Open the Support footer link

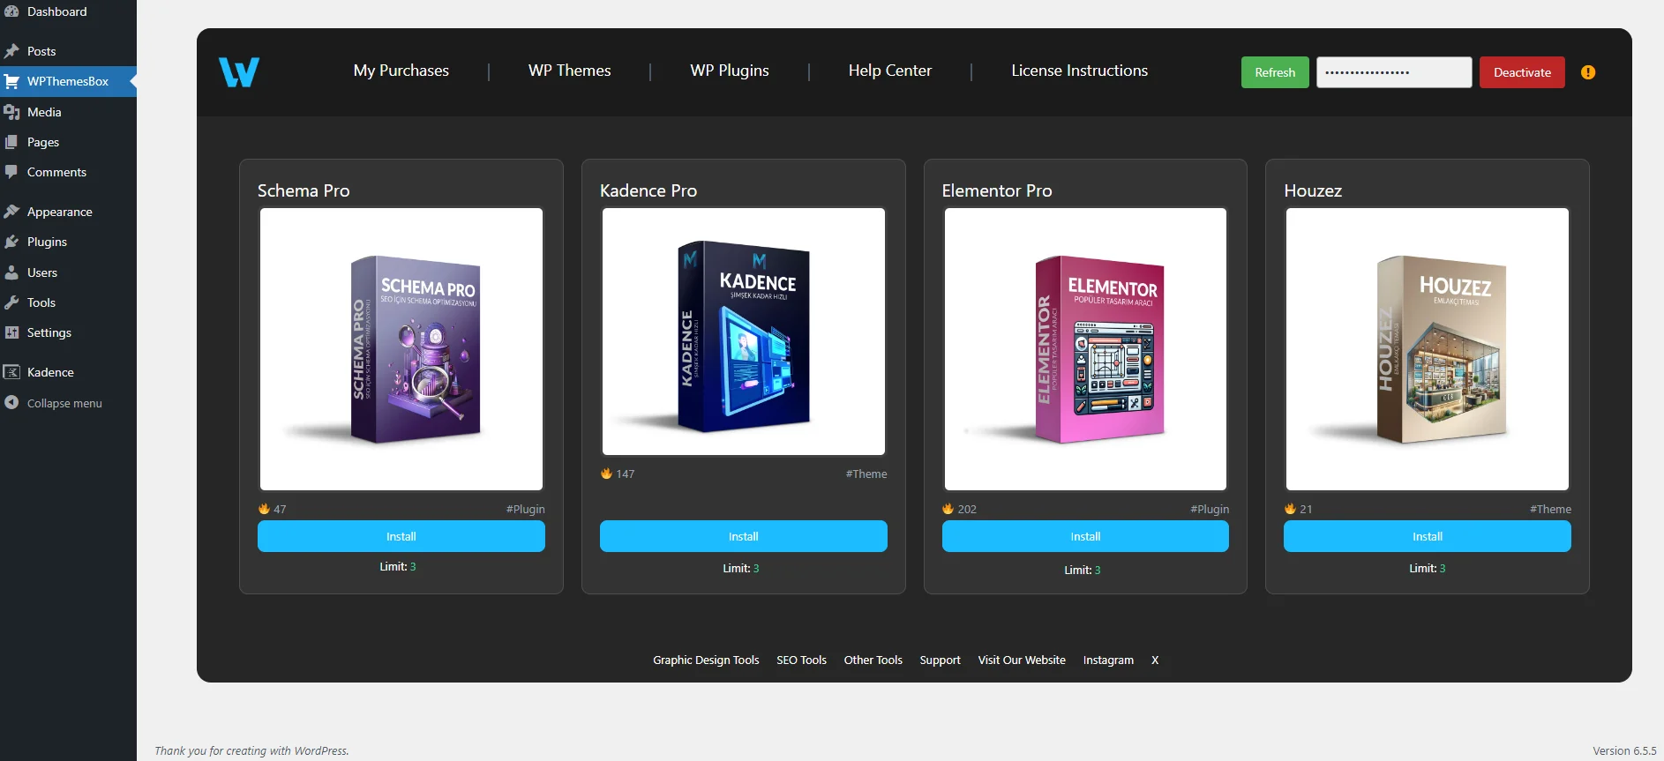(940, 660)
